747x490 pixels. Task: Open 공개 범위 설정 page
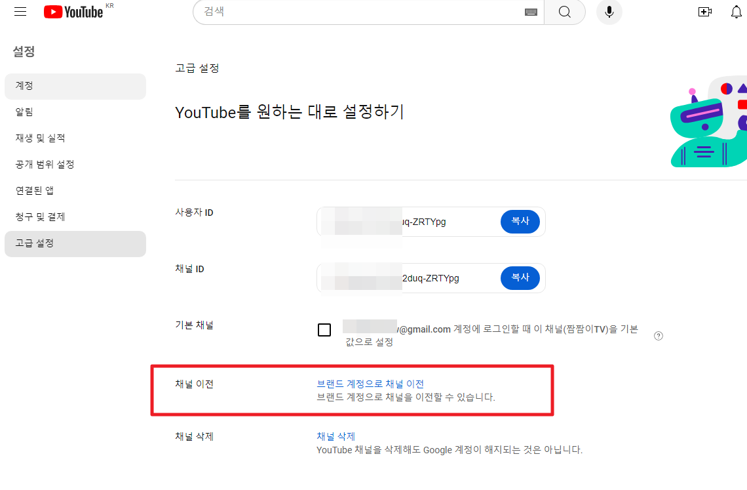[75, 165]
